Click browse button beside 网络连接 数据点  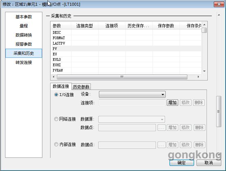[x=161, y=127]
